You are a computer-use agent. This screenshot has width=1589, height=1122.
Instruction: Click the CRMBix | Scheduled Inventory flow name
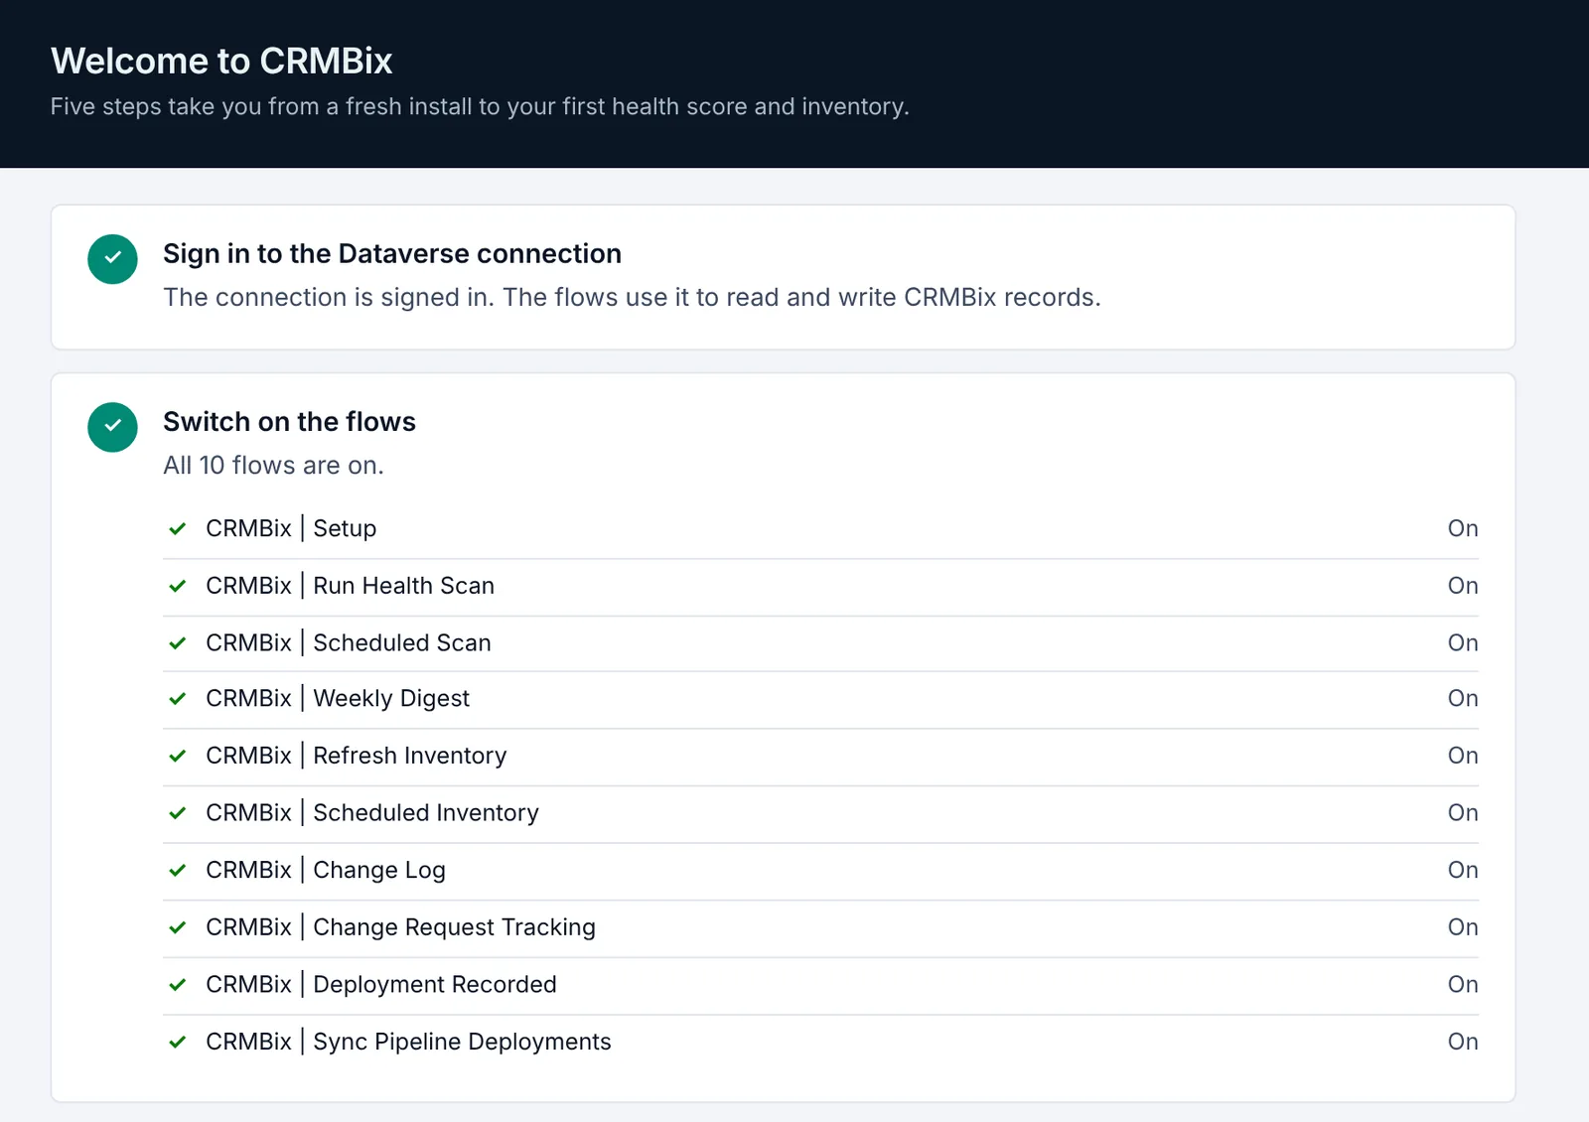click(372, 813)
